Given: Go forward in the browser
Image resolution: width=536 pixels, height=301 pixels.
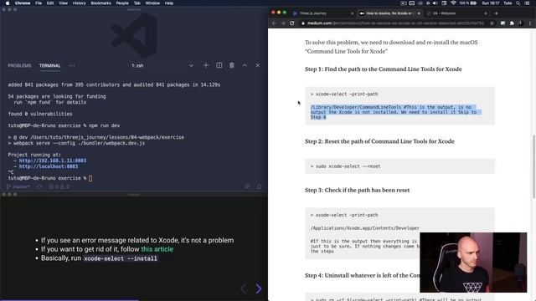Looking at the screenshot, I should (283, 23).
